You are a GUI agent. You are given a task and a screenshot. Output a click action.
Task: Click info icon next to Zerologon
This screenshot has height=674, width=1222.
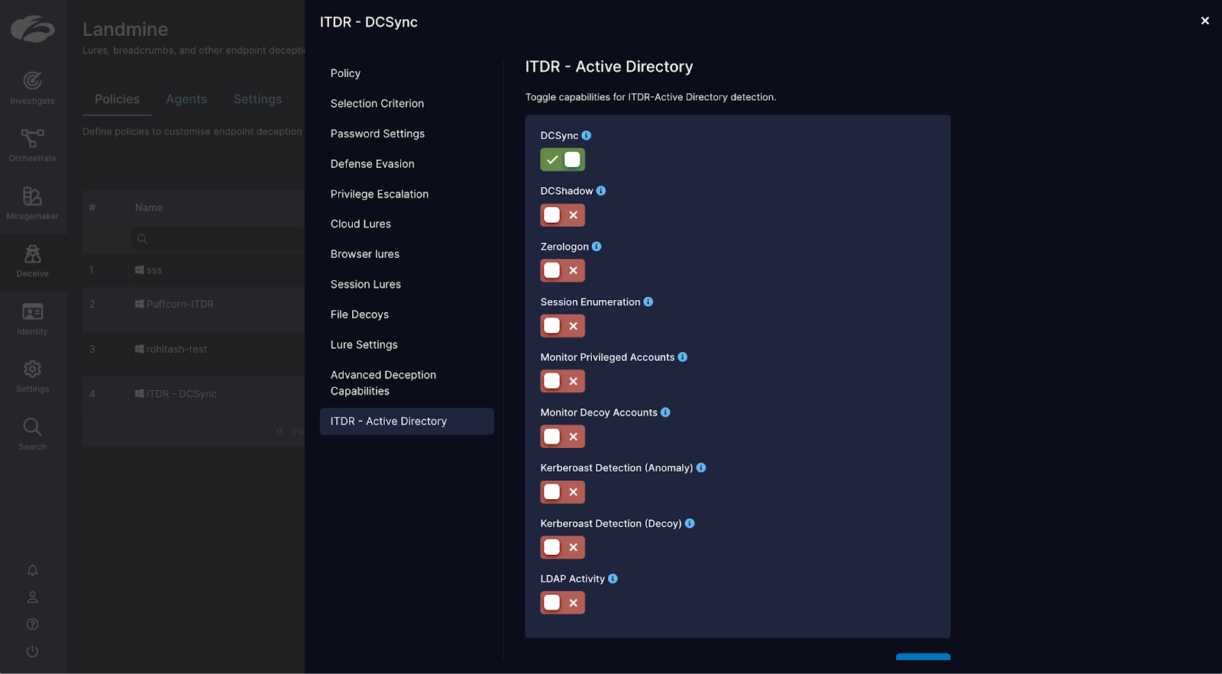click(x=596, y=247)
